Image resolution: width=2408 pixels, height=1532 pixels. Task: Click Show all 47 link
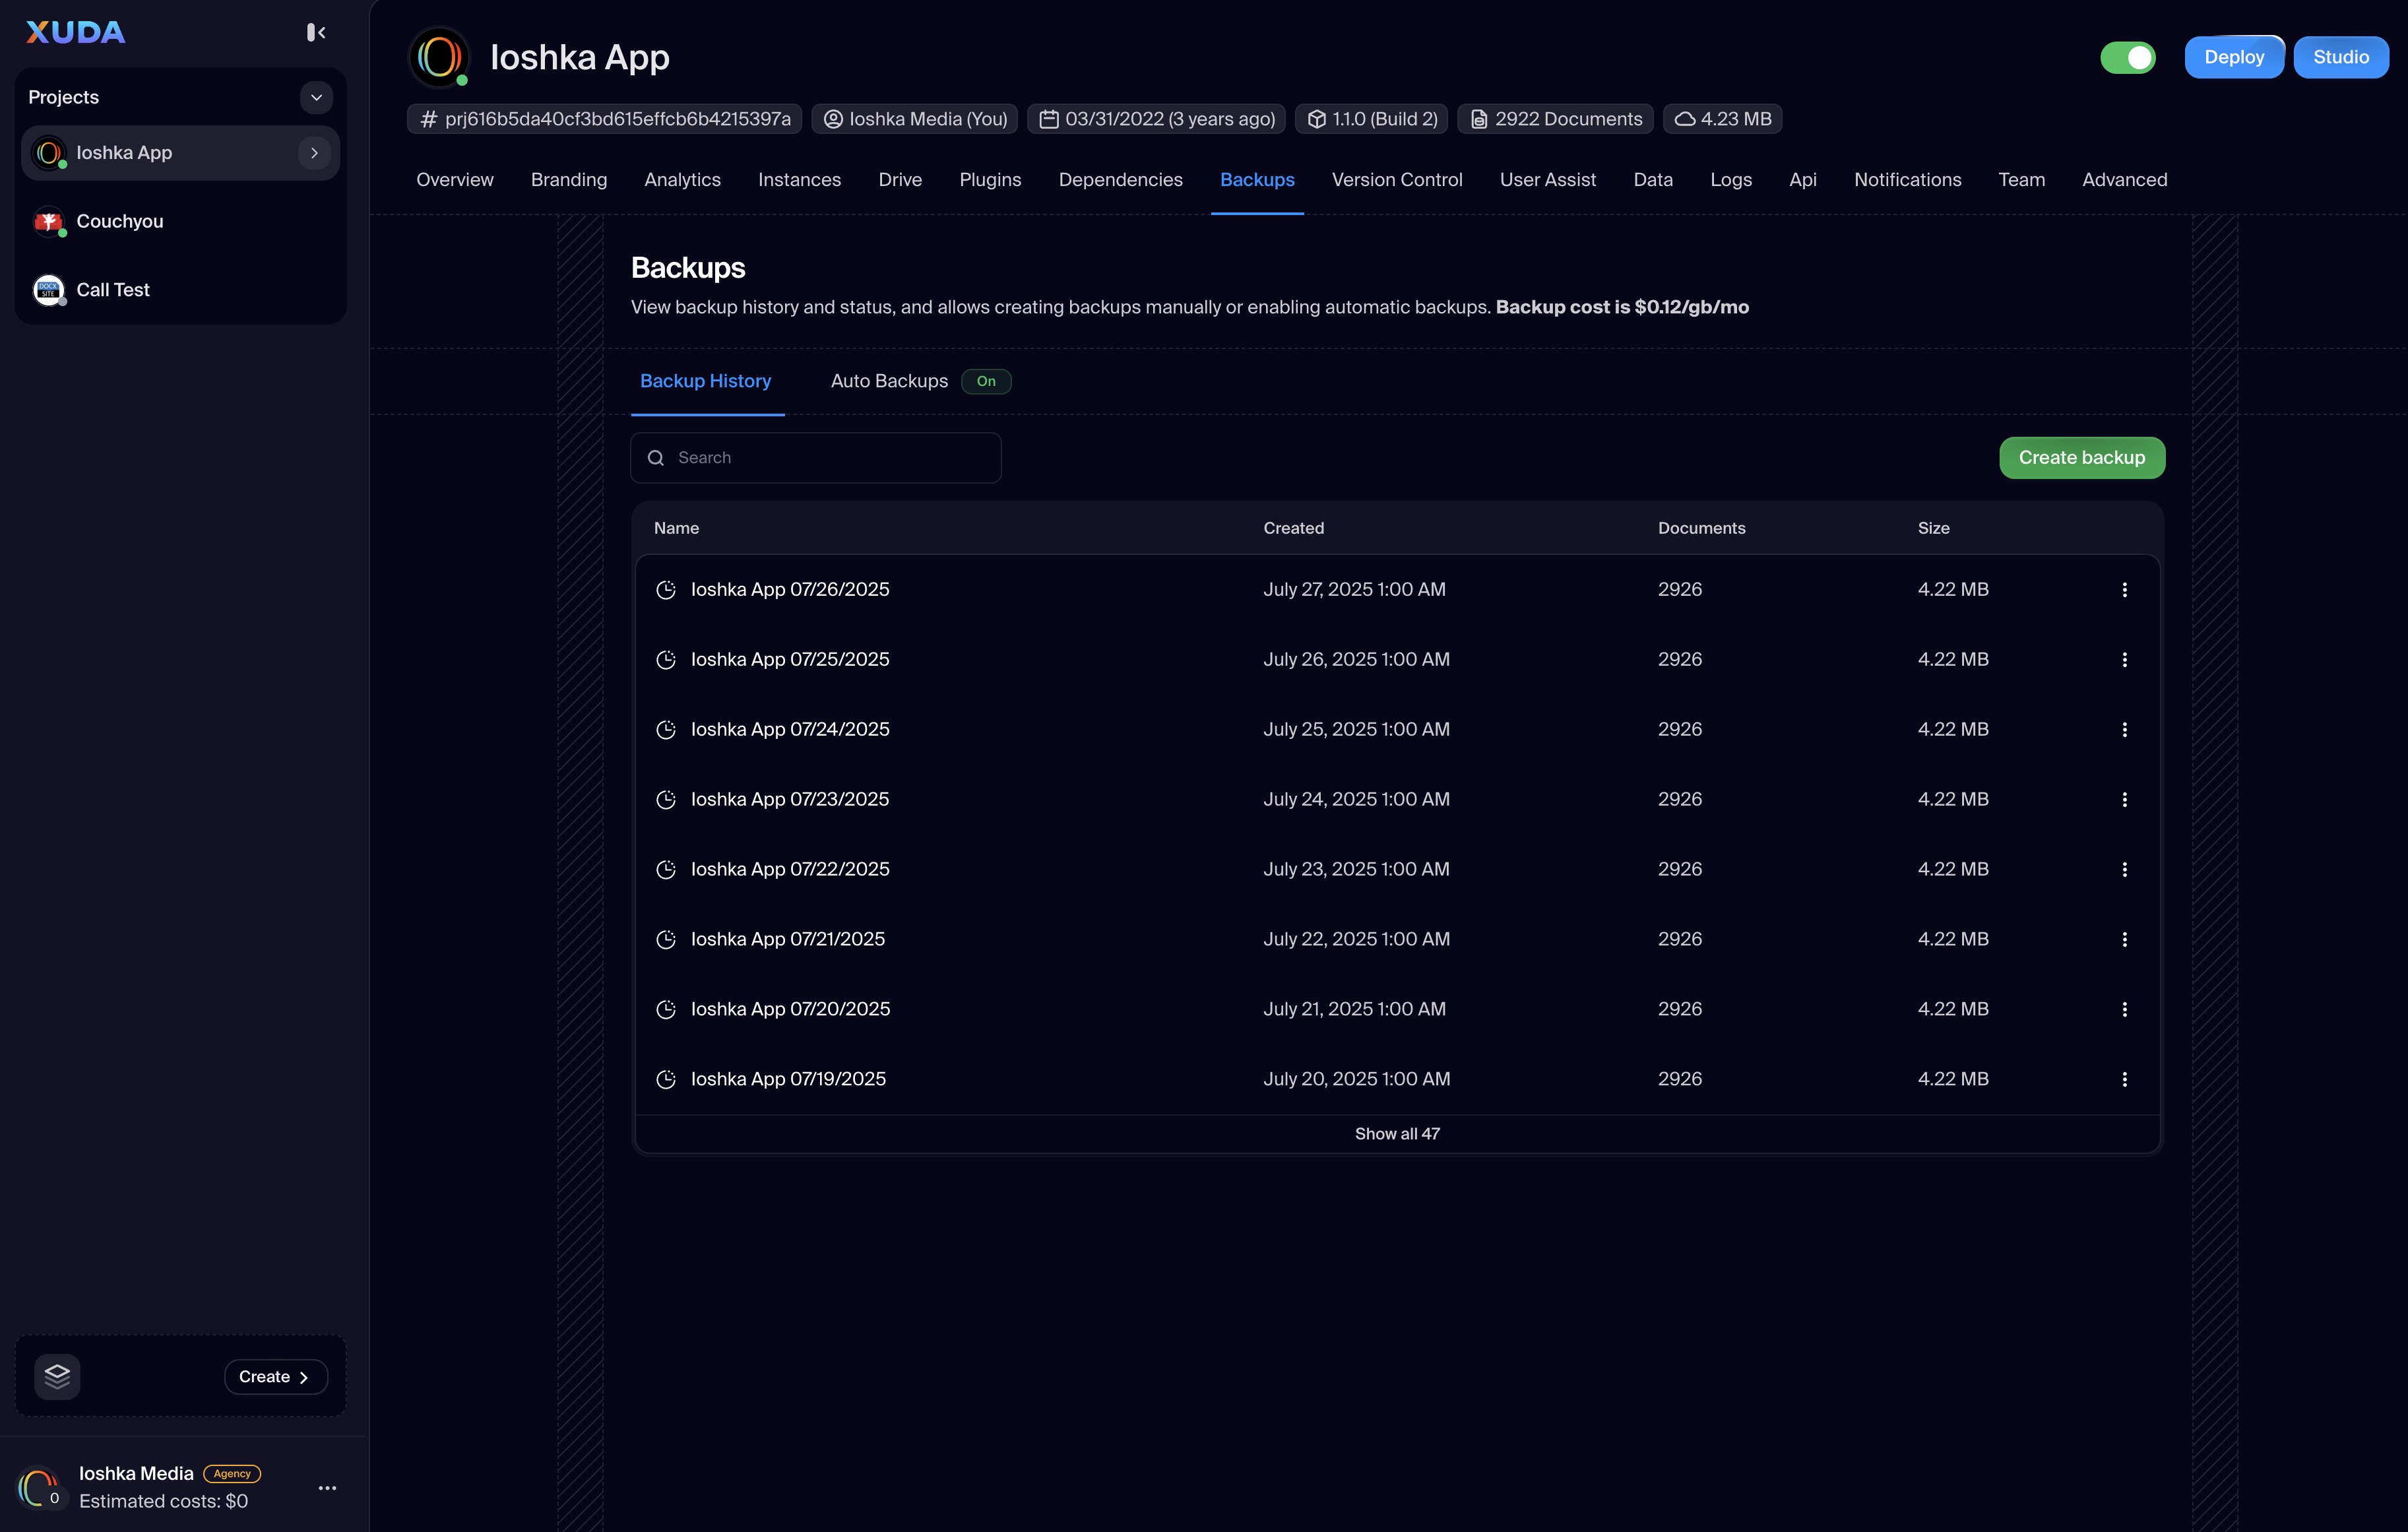[1397, 1134]
